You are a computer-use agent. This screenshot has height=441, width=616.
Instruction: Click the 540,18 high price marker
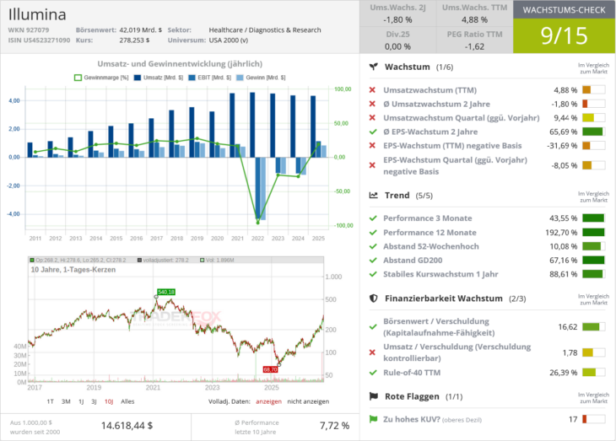pyautogui.click(x=166, y=292)
